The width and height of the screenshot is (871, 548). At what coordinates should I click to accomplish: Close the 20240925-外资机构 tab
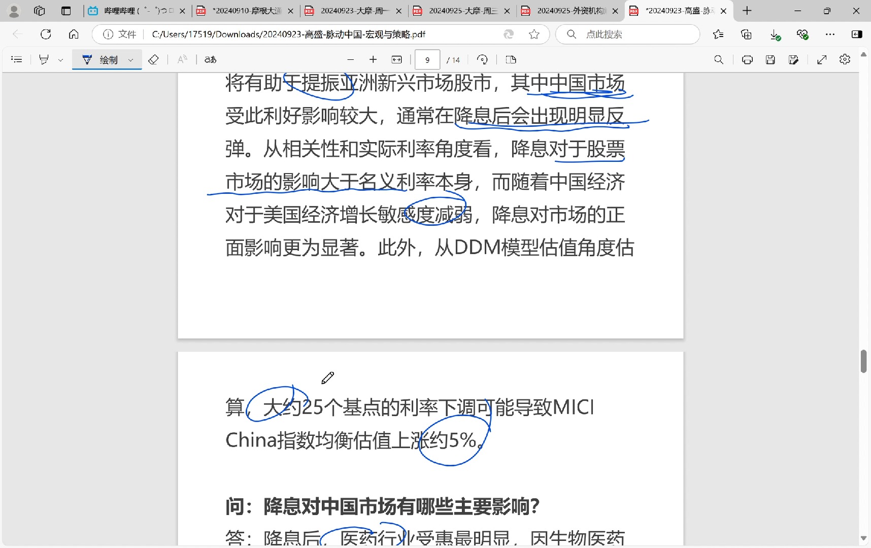point(615,11)
